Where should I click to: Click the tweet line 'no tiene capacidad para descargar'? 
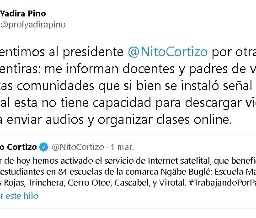click(x=128, y=103)
